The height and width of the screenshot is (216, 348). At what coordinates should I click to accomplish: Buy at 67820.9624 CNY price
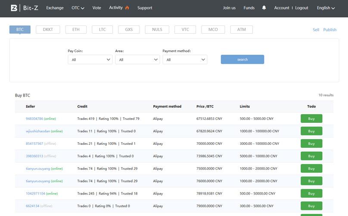pos(311,131)
